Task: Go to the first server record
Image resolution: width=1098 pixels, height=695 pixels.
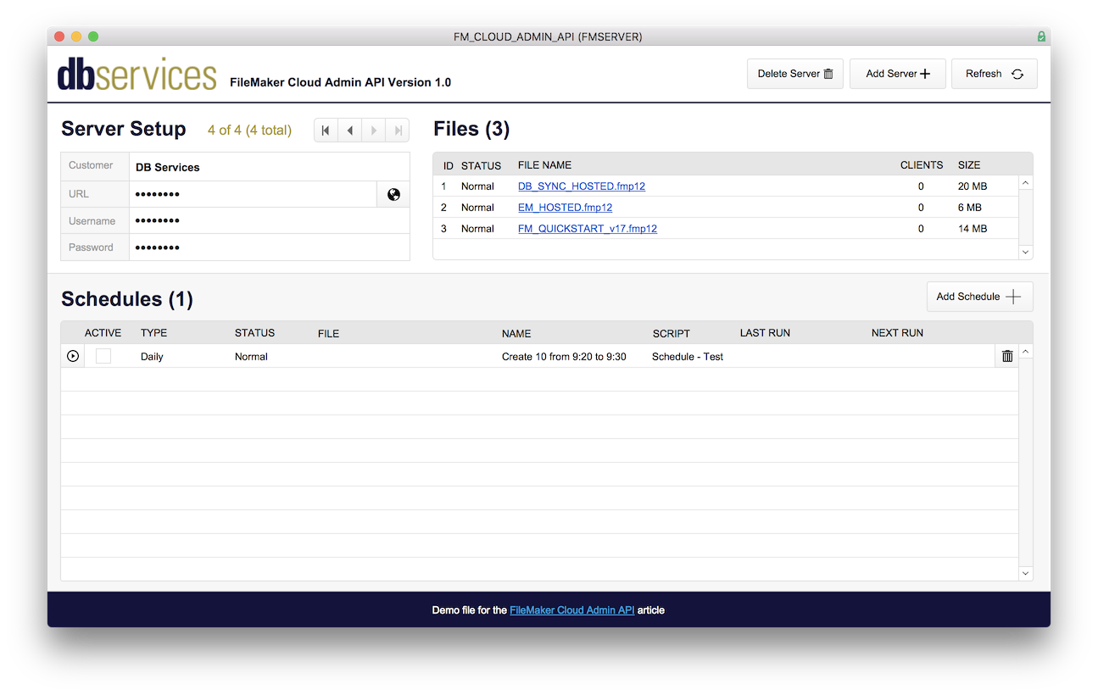Action: [x=326, y=131]
